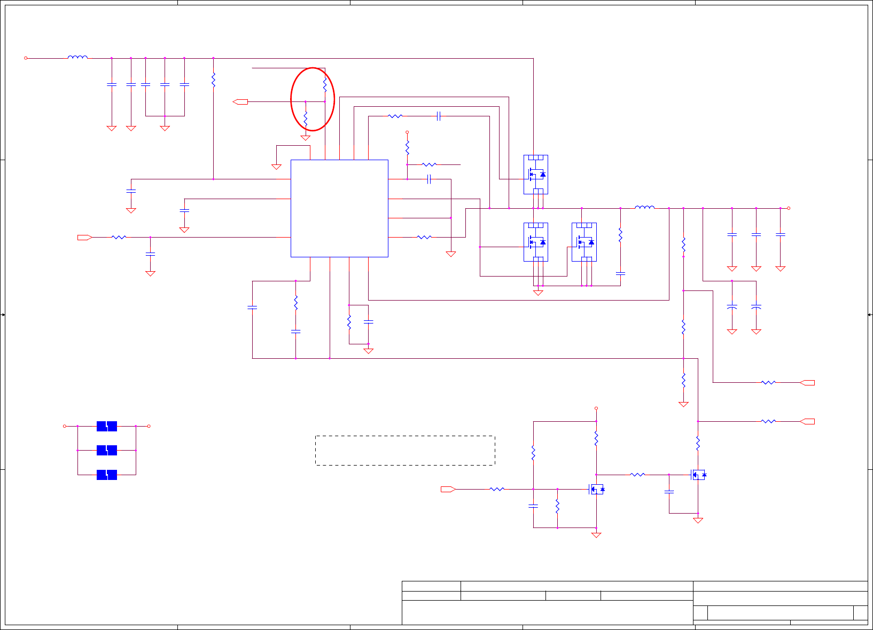873x630 pixels.
Task: Select the off-page port feeding the IC's left input resistor
Action: pyautogui.click(x=85, y=237)
